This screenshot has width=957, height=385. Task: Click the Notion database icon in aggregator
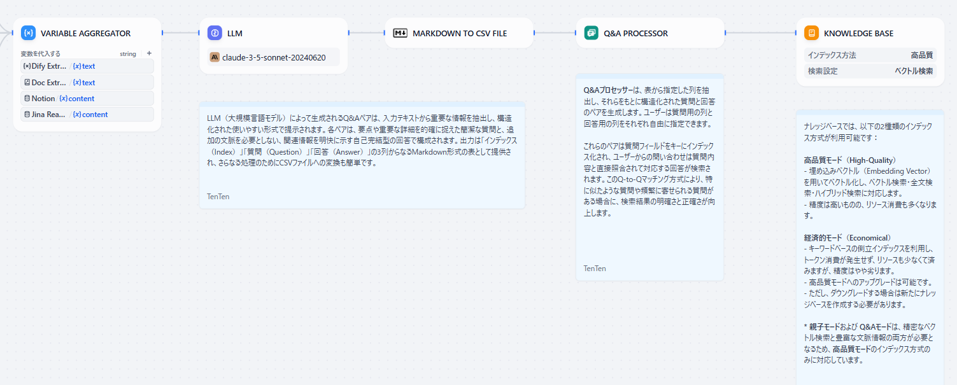[x=27, y=99]
